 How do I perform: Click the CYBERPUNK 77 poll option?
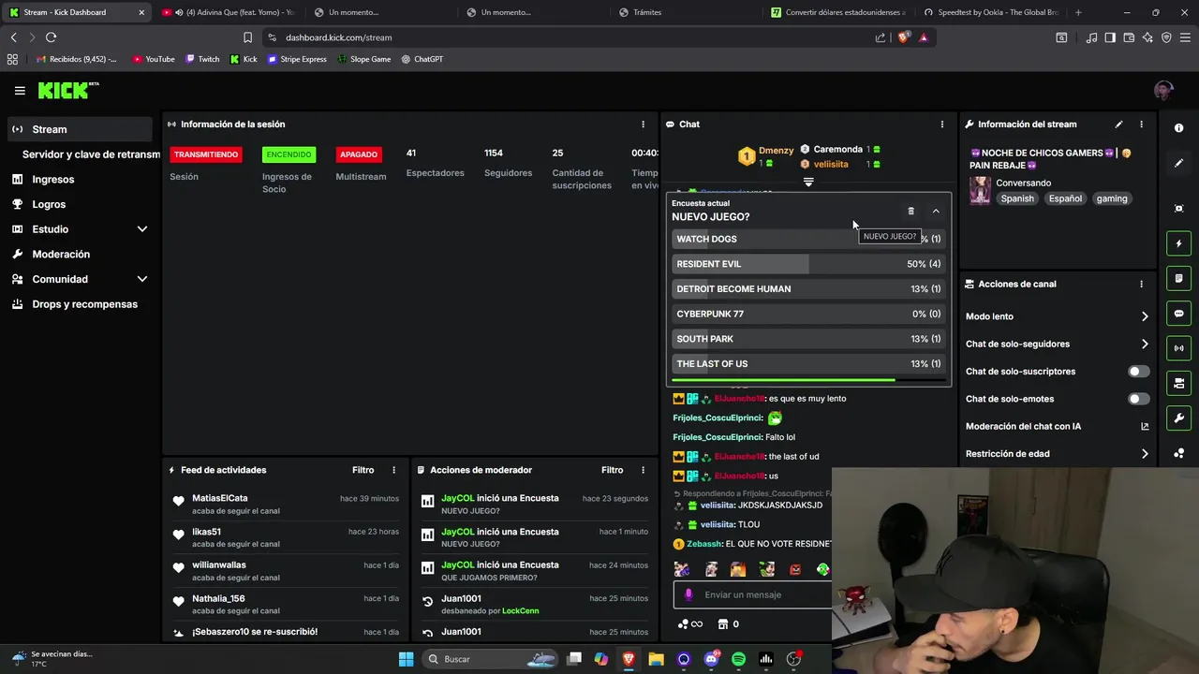click(808, 314)
